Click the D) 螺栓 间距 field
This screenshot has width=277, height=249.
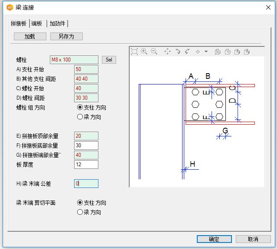[86, 98]
